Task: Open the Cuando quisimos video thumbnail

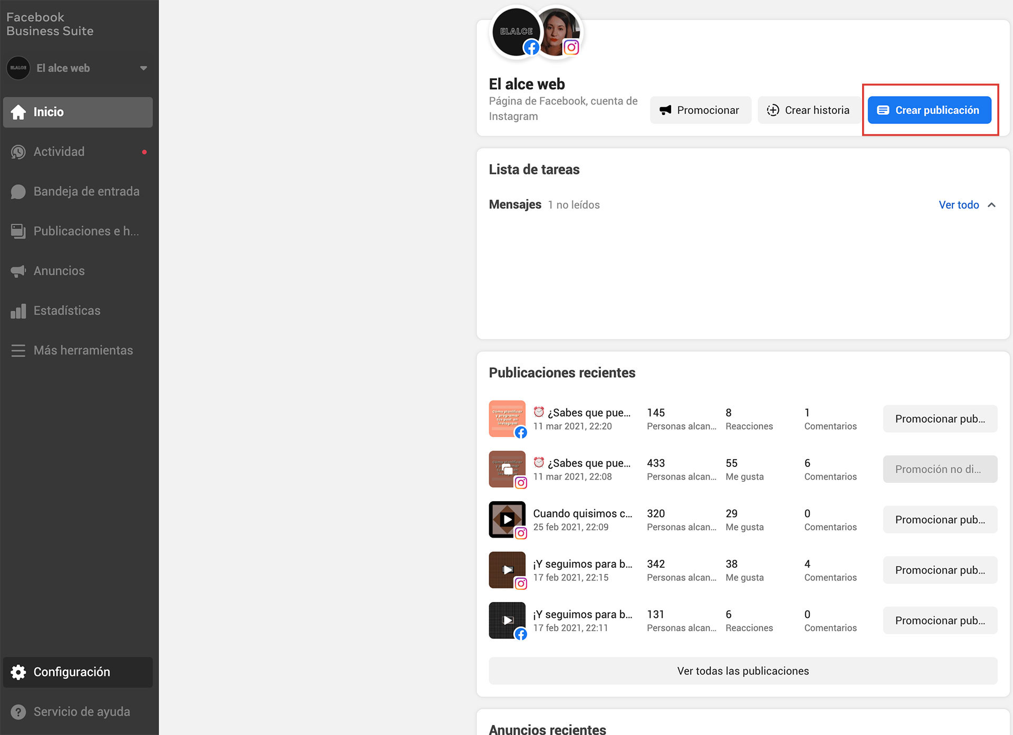Action: tap(507, 520)
